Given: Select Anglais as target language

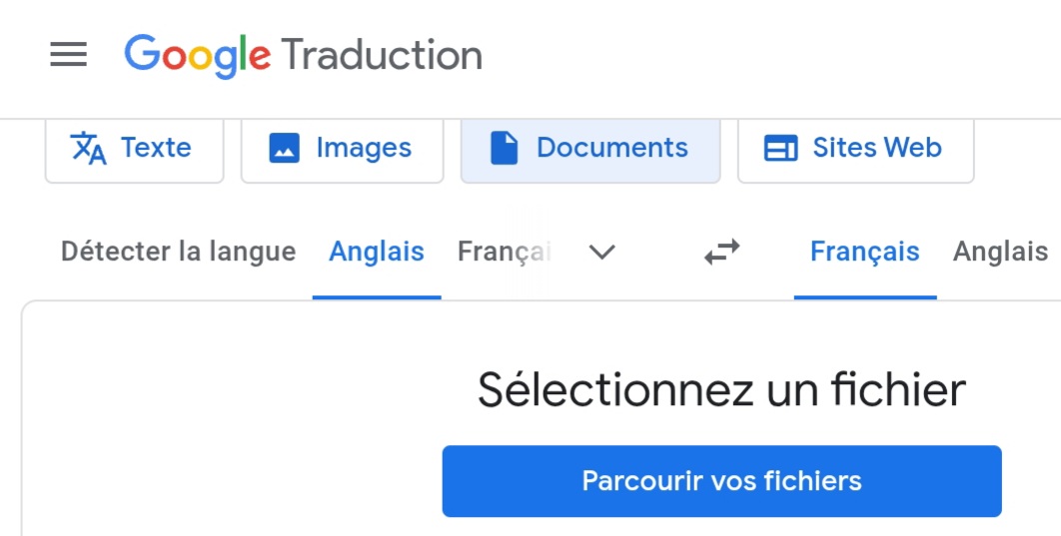Looking at the screenshot, I should pos(1000,252).
